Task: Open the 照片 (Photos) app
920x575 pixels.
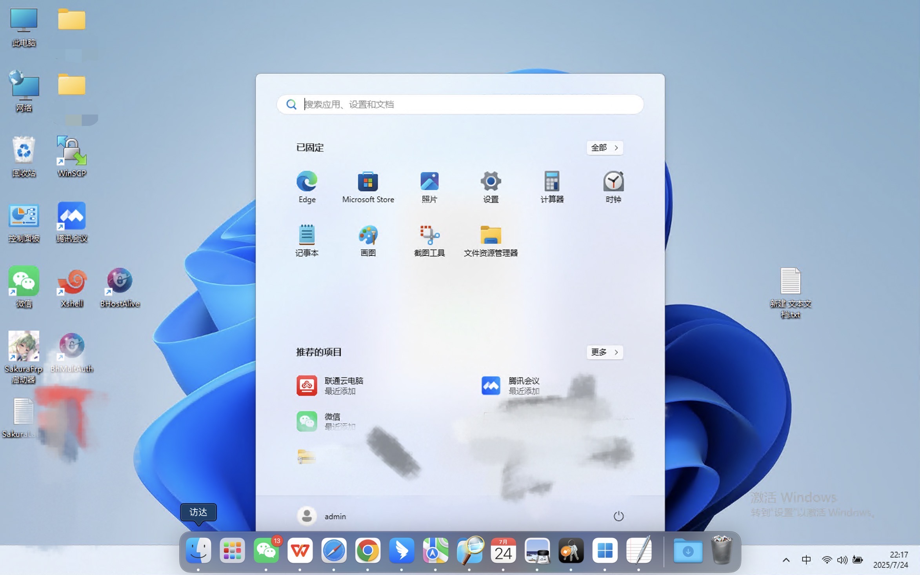Action: [x=429, y=187]
